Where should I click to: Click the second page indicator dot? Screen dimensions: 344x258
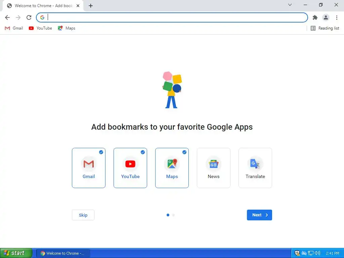[174, 215]
